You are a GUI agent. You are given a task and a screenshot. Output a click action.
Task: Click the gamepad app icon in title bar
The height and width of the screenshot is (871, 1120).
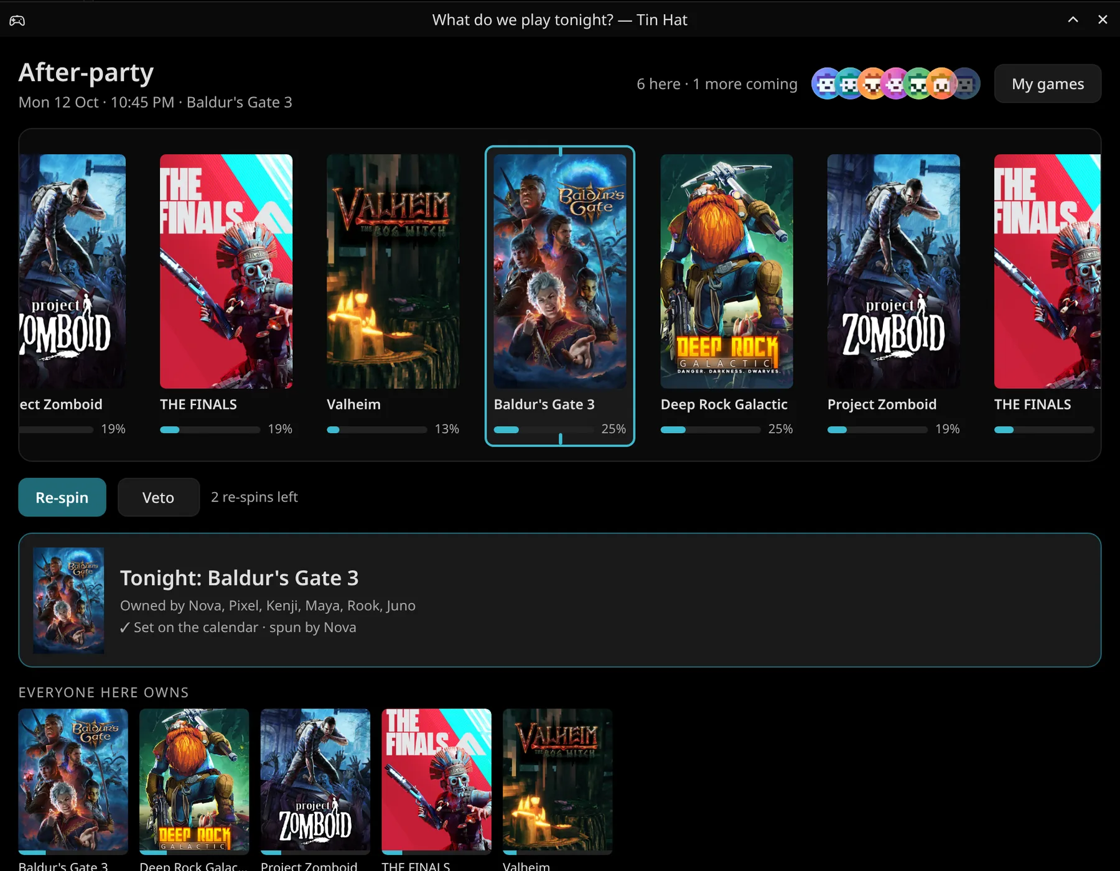(x=17, y=21)
